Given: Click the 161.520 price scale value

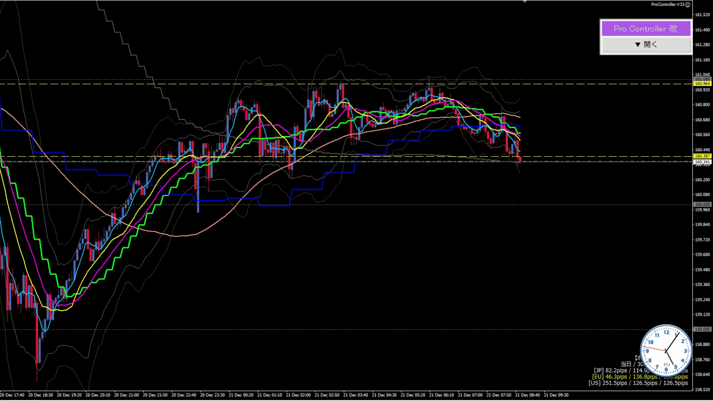Looking at the screenshot, I should [702, 15].
